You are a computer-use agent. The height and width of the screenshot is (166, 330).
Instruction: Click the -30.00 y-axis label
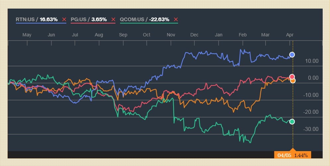[x=311, y=129]
